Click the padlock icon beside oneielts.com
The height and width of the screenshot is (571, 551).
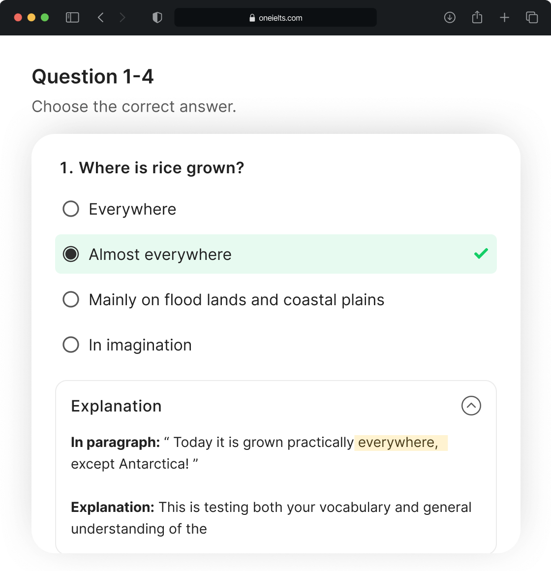coord(252,17)
